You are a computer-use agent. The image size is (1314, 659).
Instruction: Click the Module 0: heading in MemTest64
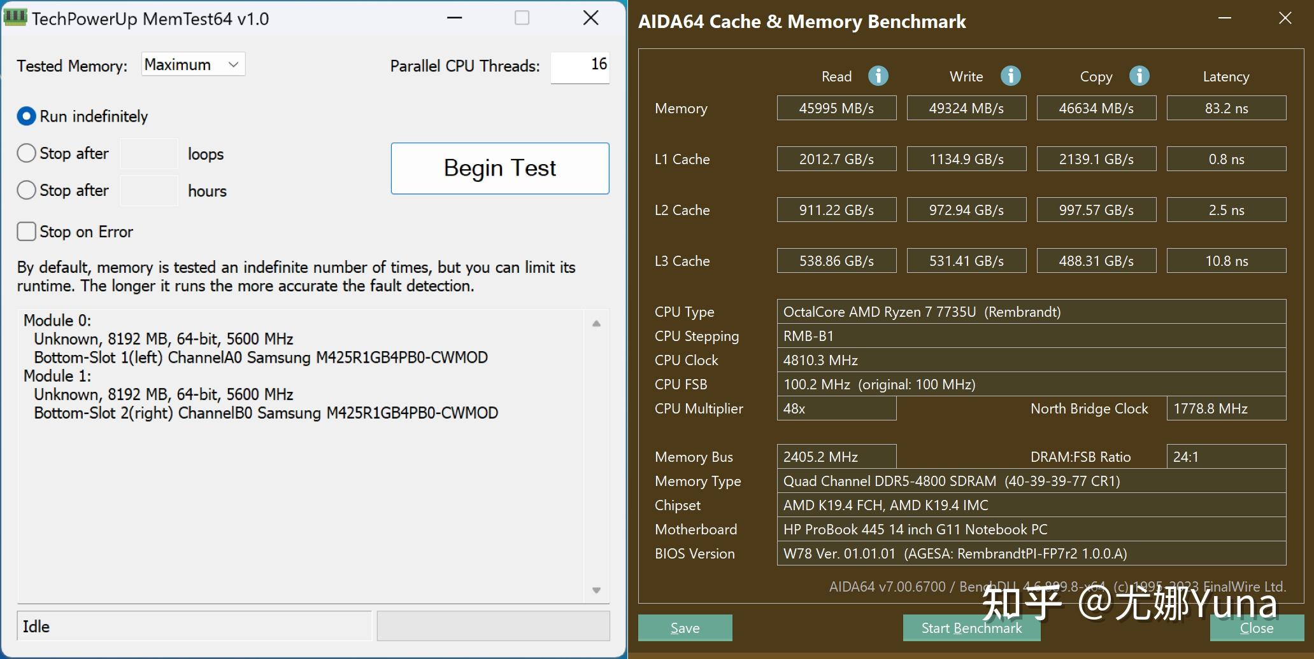coord(57,321)
